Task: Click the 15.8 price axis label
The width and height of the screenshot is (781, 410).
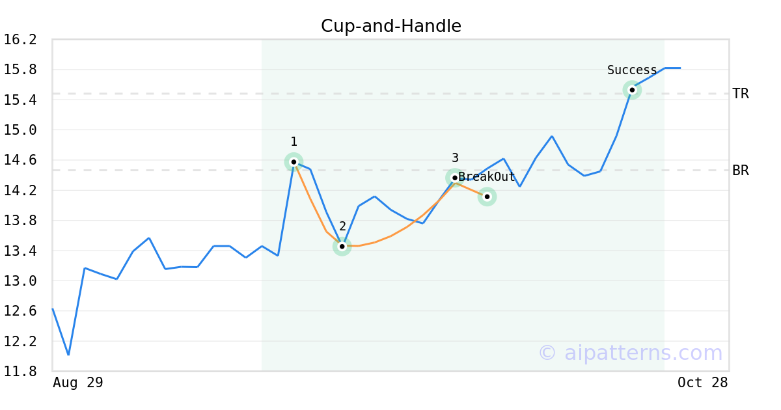Action: [x=20, y=70]
